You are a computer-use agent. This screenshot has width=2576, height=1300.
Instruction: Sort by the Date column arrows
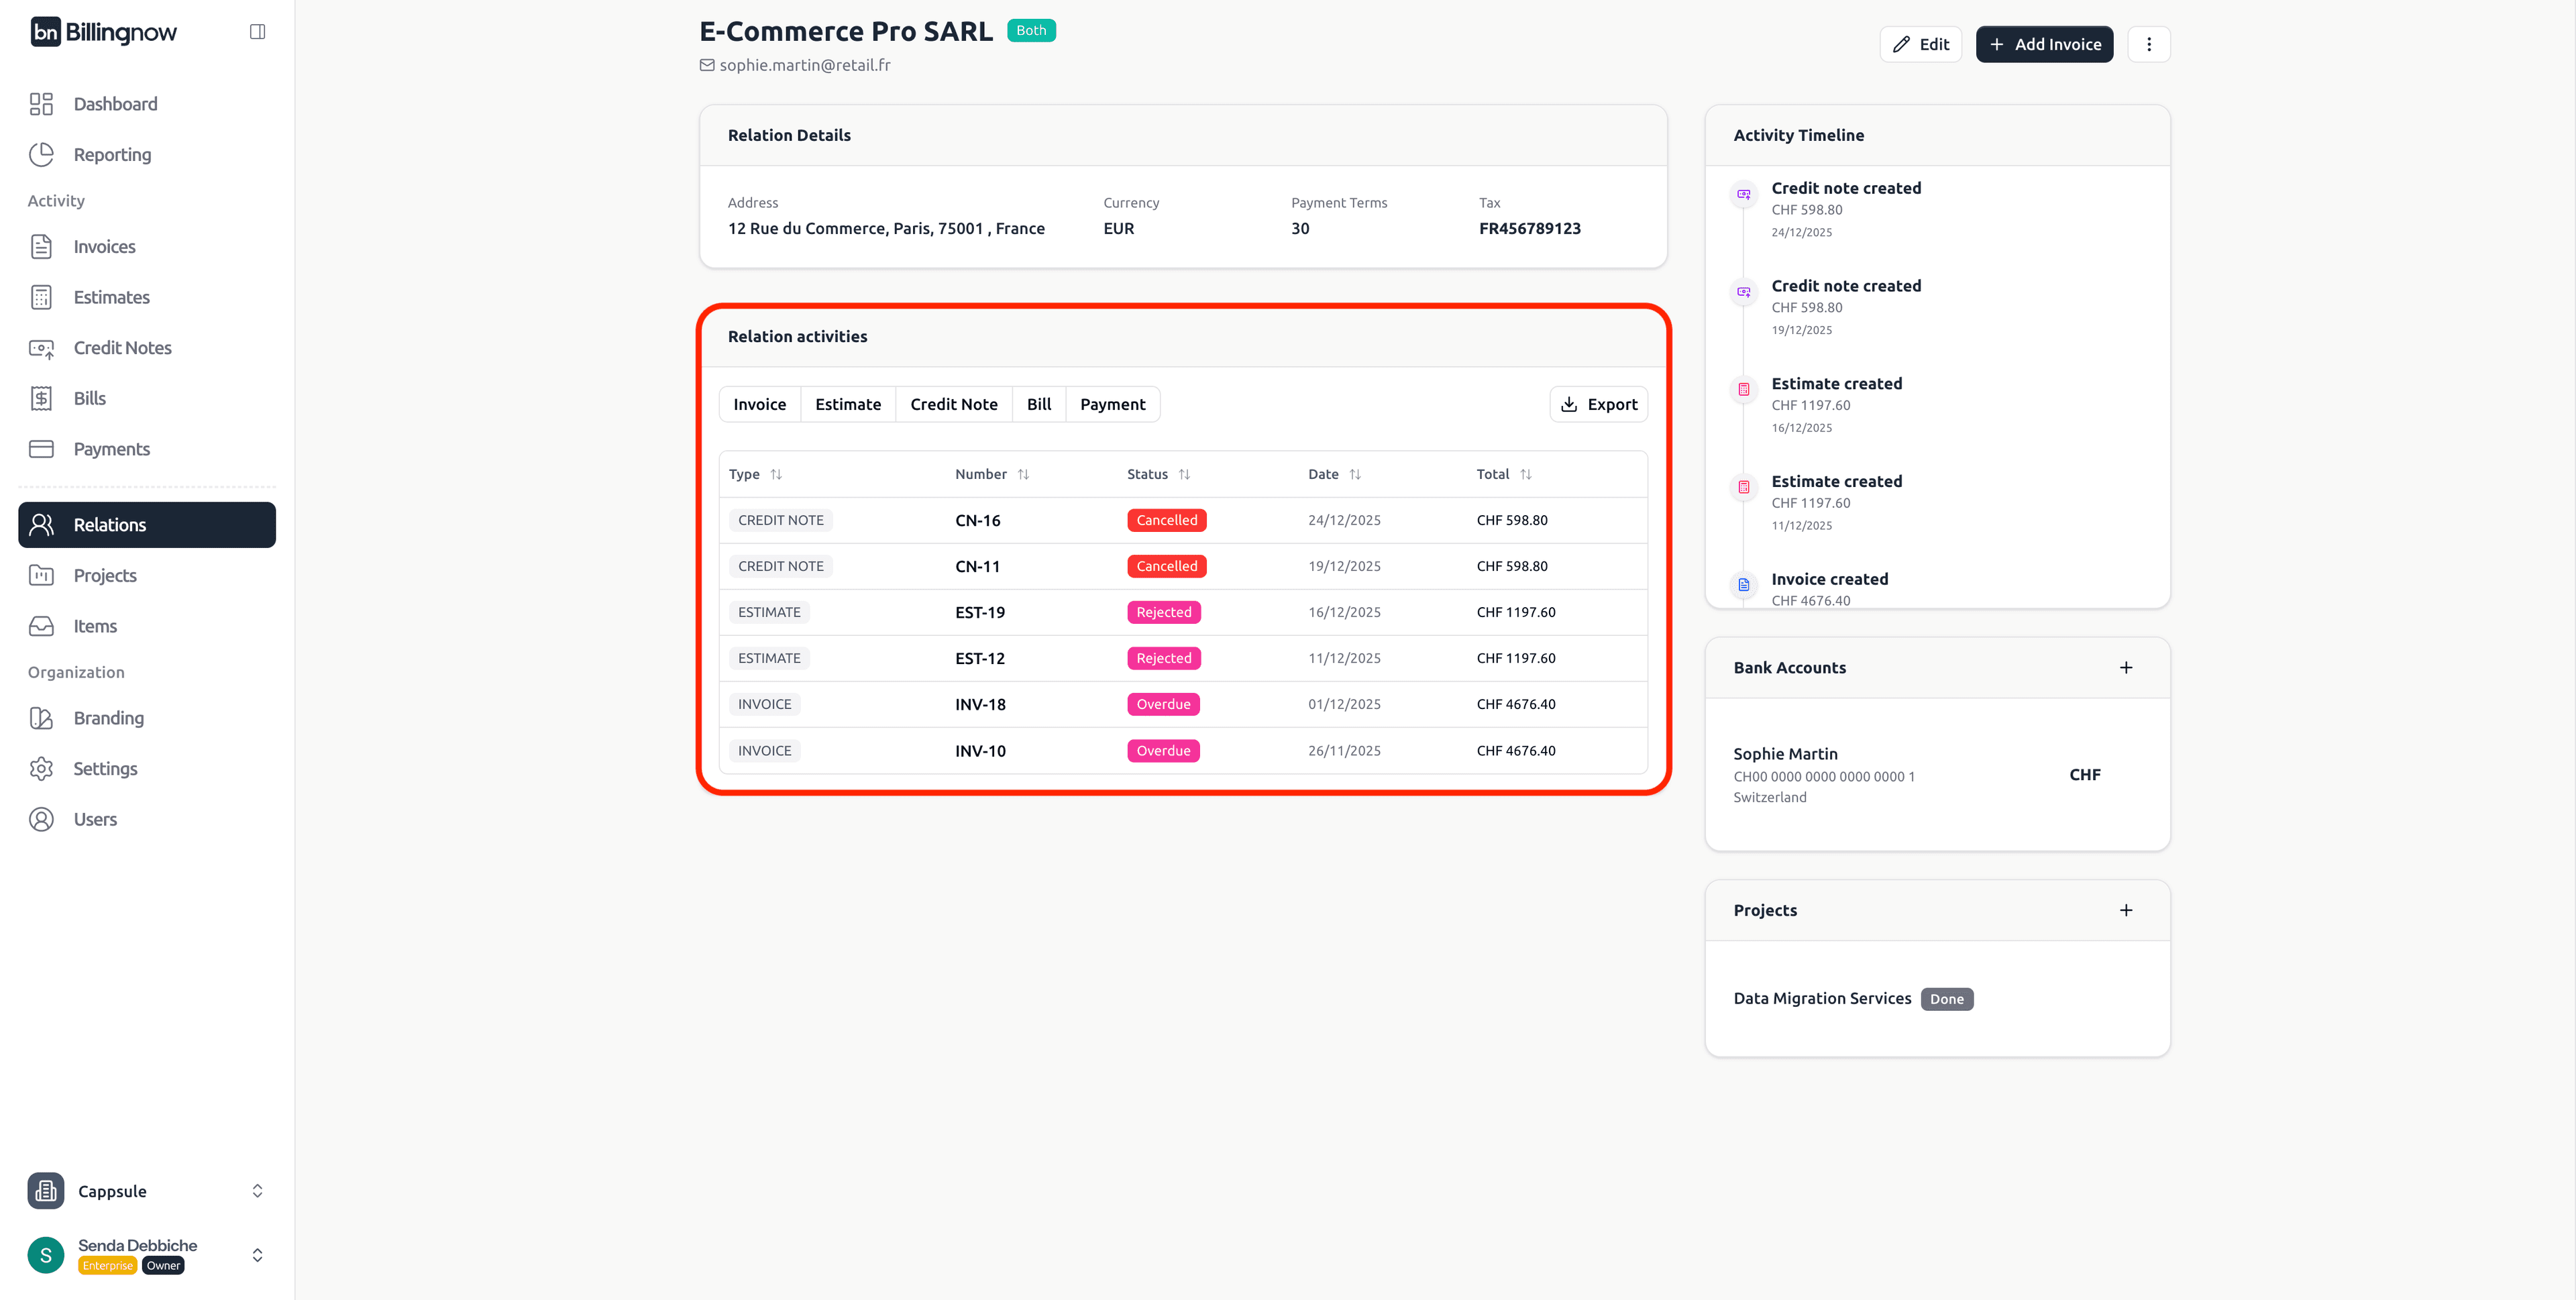[1354, 474]
